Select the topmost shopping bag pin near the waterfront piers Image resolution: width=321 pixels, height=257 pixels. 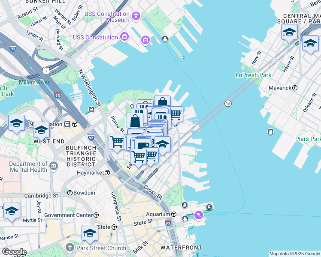click(162, 101)
